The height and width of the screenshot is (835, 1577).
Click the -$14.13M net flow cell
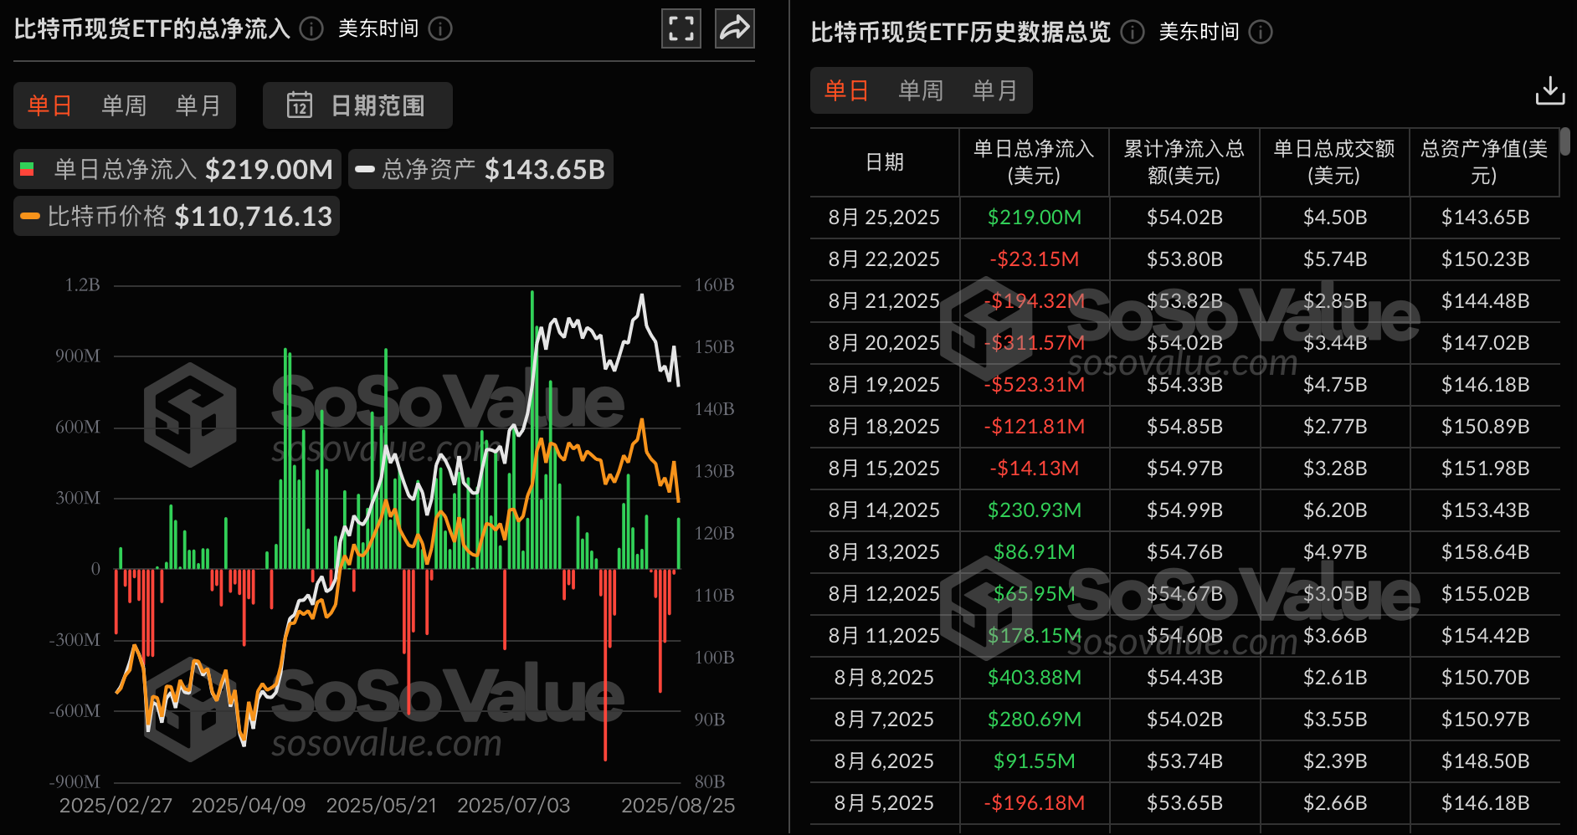[1035, 469]
